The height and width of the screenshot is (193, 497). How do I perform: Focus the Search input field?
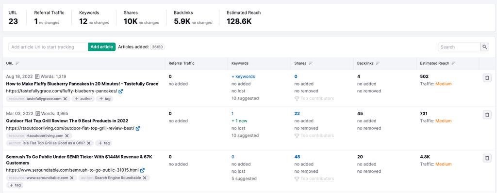click(459, 47)
